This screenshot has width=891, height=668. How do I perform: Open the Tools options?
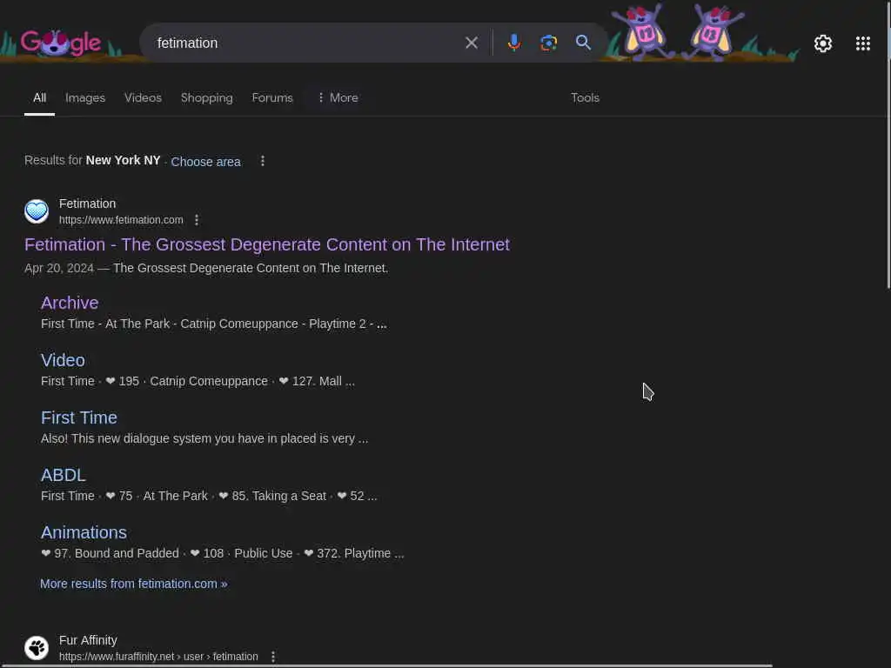pyautogui.click(x=585, y=97)
